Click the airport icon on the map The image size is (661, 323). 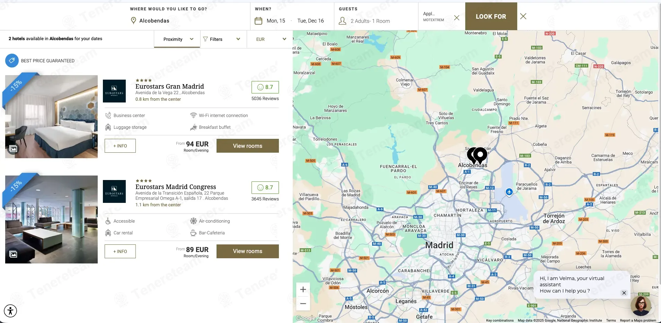[x=509, y=192]
